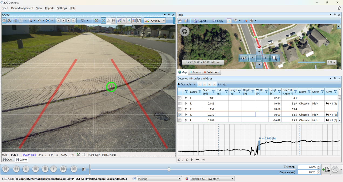Click the Export button in Map toolbar
Screen dimensions: 343x182
(201, 20)
